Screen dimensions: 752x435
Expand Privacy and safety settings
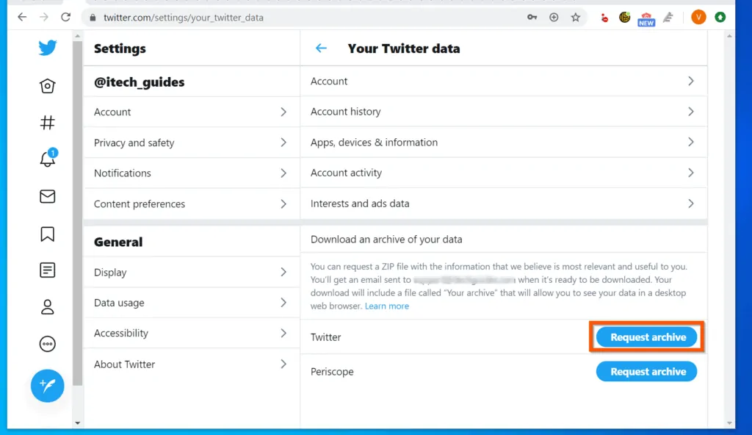click(x=191, y=143)
